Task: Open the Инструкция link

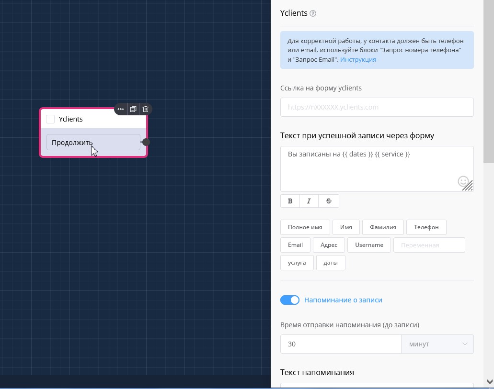Action: 358,60
